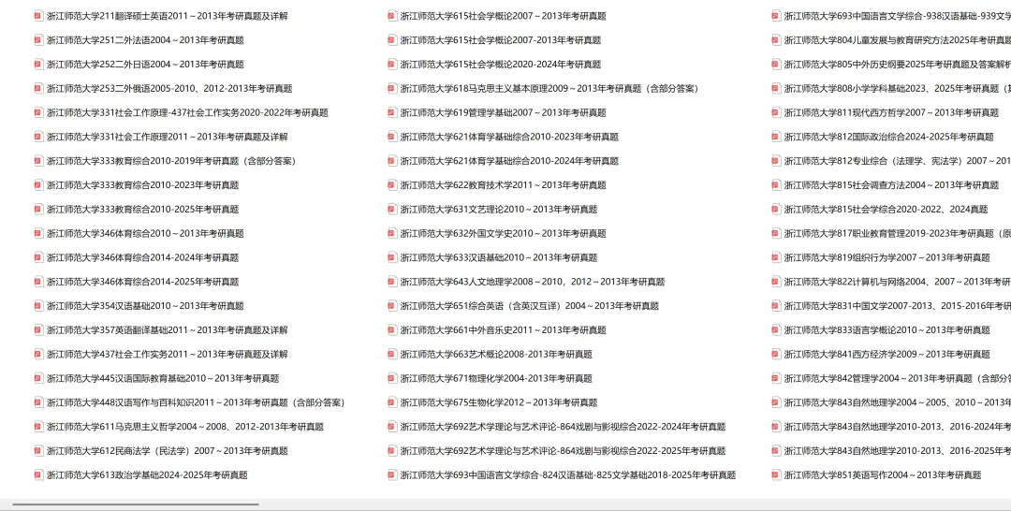The height and width of the screenshot is (511, 1011).
Task: Select file 822计算机与网络2004、2007～2013年考研真题
Action: coord(891,282)
